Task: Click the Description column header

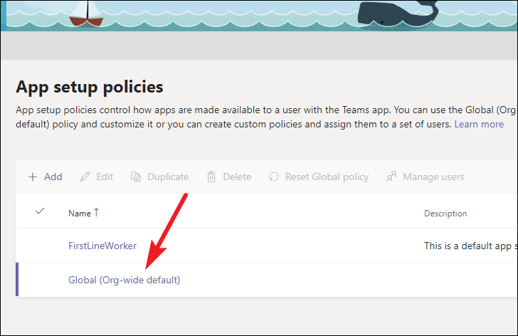Action: click(445, 214)
